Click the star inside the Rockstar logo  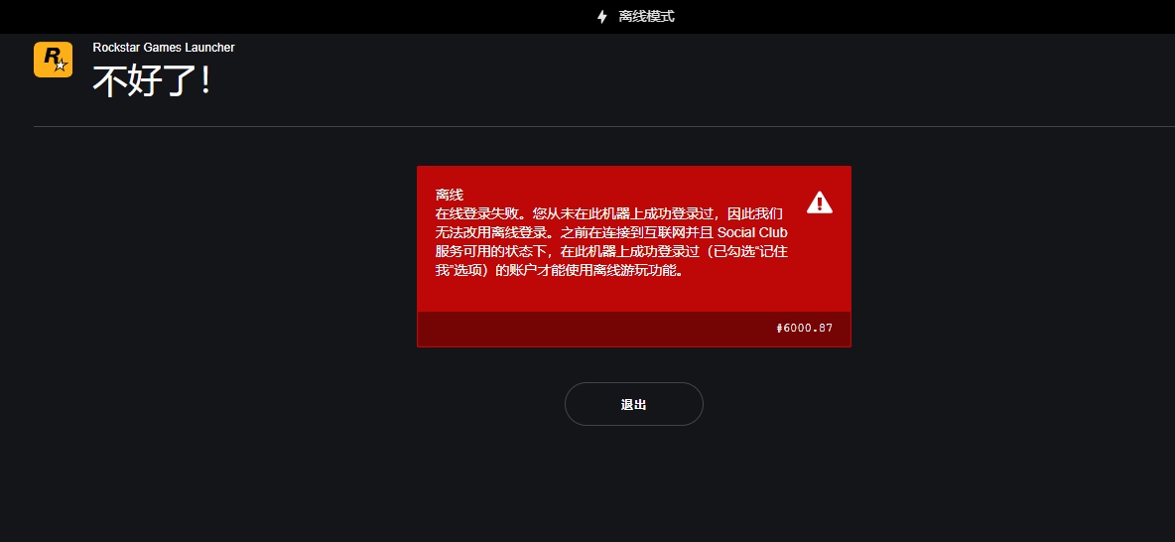point(62,65)
